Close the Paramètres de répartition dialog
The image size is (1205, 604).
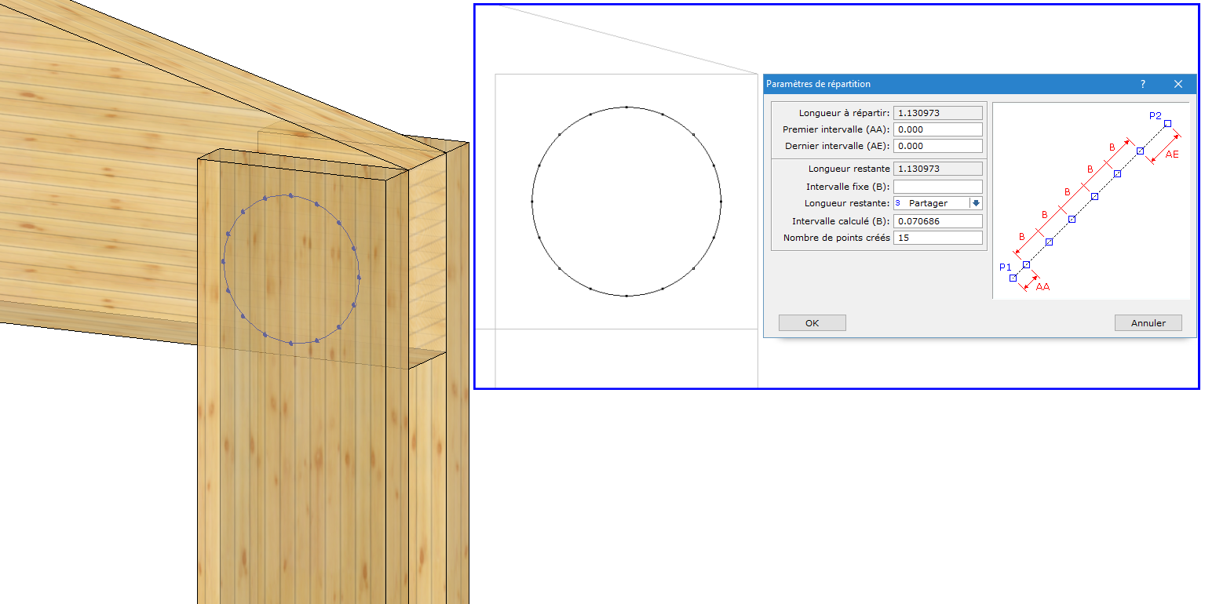pos(1178,84)
